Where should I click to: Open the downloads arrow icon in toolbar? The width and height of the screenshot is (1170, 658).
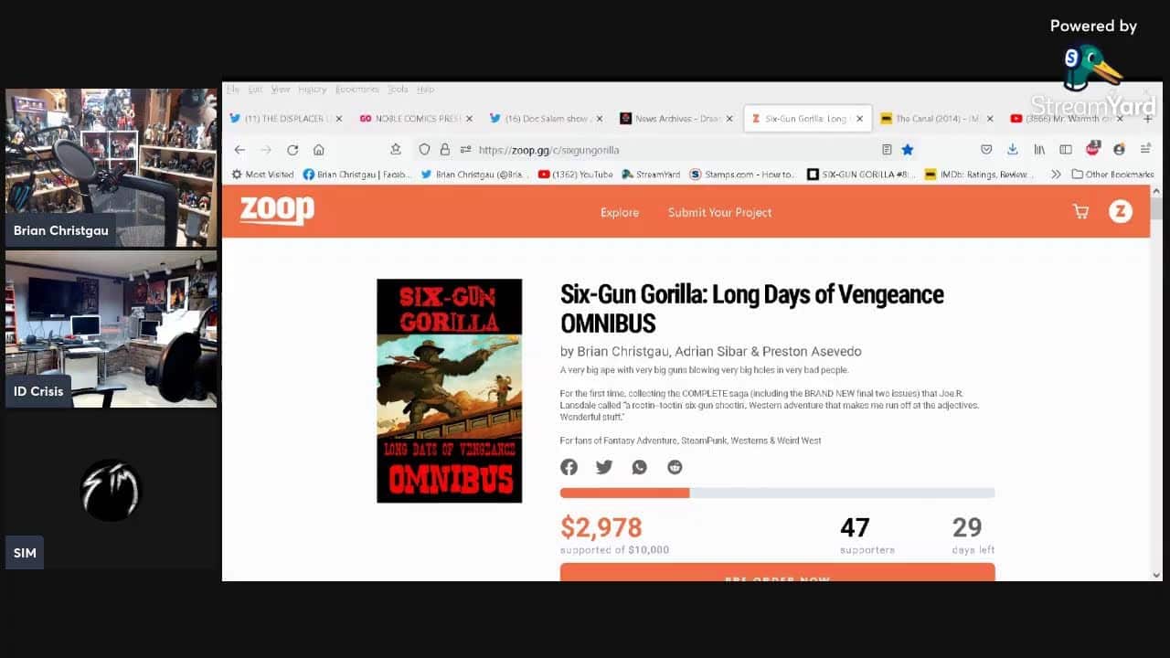point(1013,149)
